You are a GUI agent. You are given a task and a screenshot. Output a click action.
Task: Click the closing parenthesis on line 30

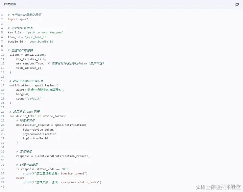tap(17, 143)
